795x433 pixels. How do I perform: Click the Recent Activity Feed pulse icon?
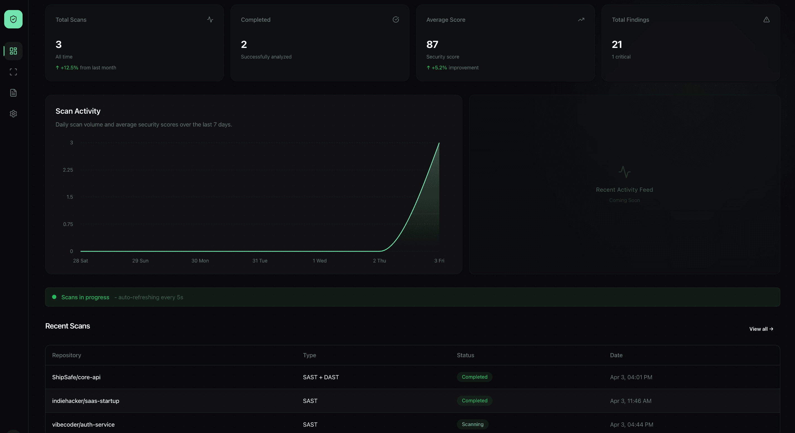click(624, 172)
